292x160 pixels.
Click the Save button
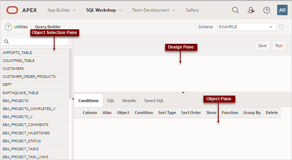pos(262,46)
